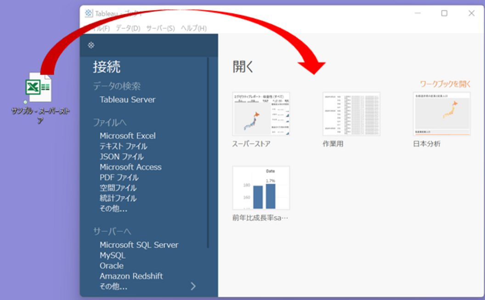Open the スーパーストア workbook thumbnail
This screenshot has height=300, width=485.
pos(261,114)
